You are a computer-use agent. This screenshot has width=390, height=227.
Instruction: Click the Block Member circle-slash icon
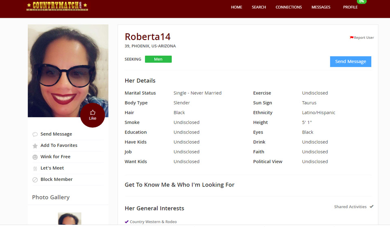35,180
